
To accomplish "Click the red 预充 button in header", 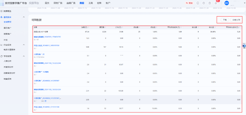I will pyautogui.click(x=189, y=3).
